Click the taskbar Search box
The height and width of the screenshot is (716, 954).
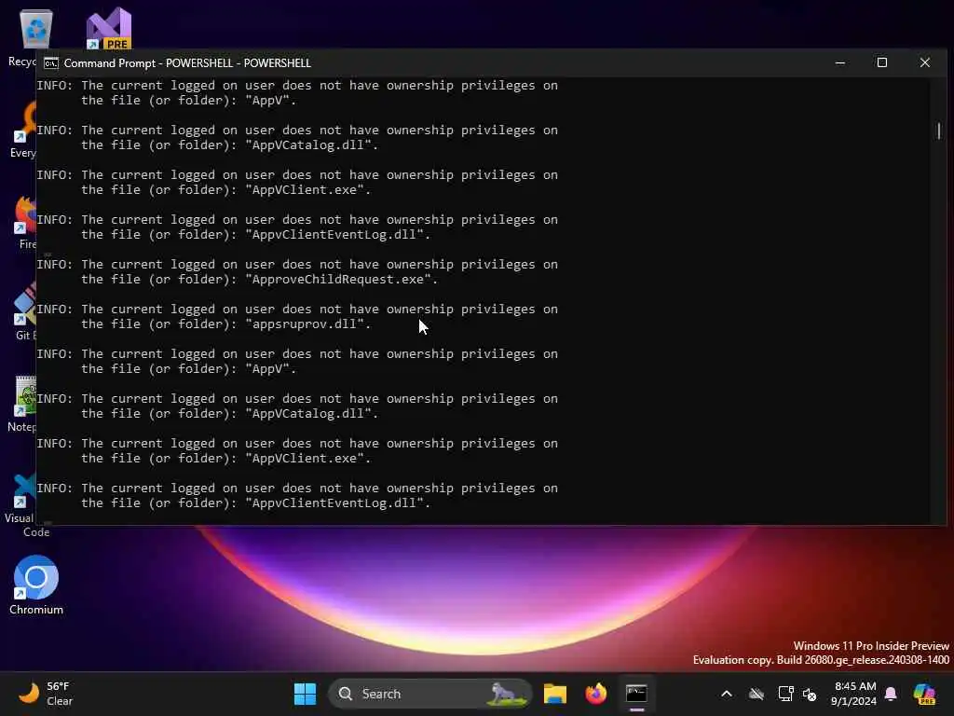tap(430, 694)
